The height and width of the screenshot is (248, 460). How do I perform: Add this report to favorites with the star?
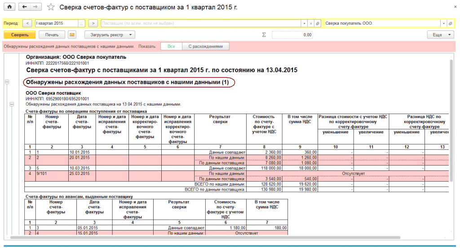point(51,8)
